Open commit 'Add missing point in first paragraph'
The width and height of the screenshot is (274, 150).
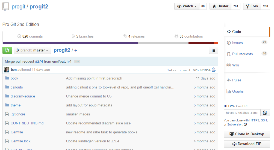[x=94, y=78]
